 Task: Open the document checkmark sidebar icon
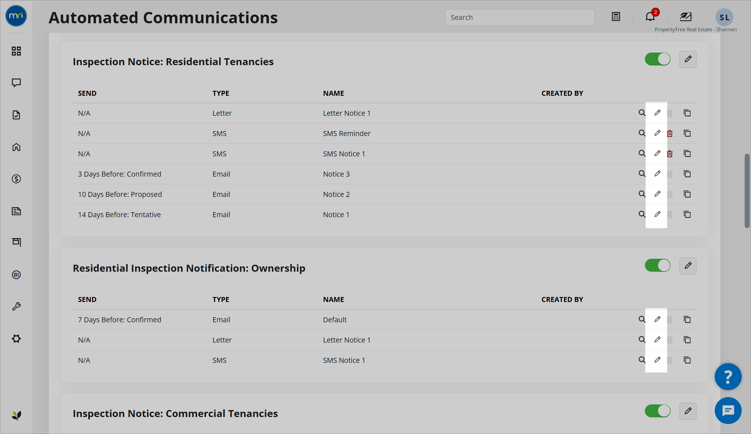tap(16, 115)
